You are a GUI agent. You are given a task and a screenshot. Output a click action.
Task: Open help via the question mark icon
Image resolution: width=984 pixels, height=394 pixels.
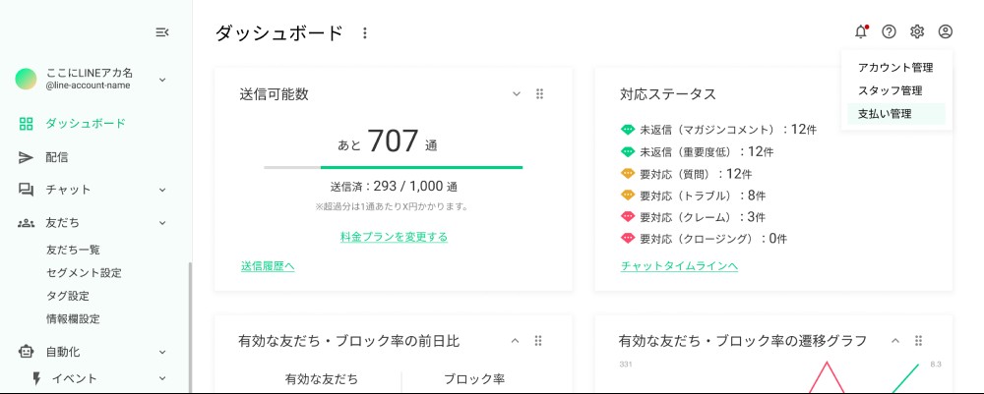click(889, 32)
